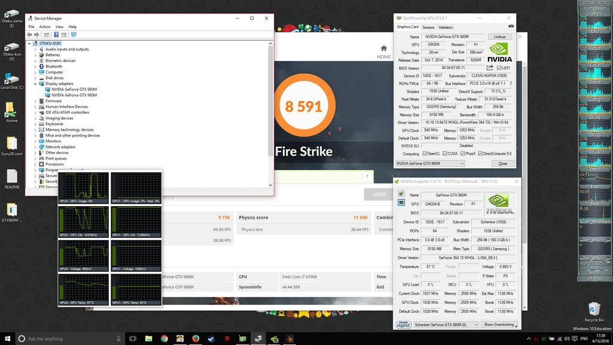Screen dimensions: 613x345
Task: Toggle the CUDA checkbox in GPU-Z
Action: click(x=445, y=154)
